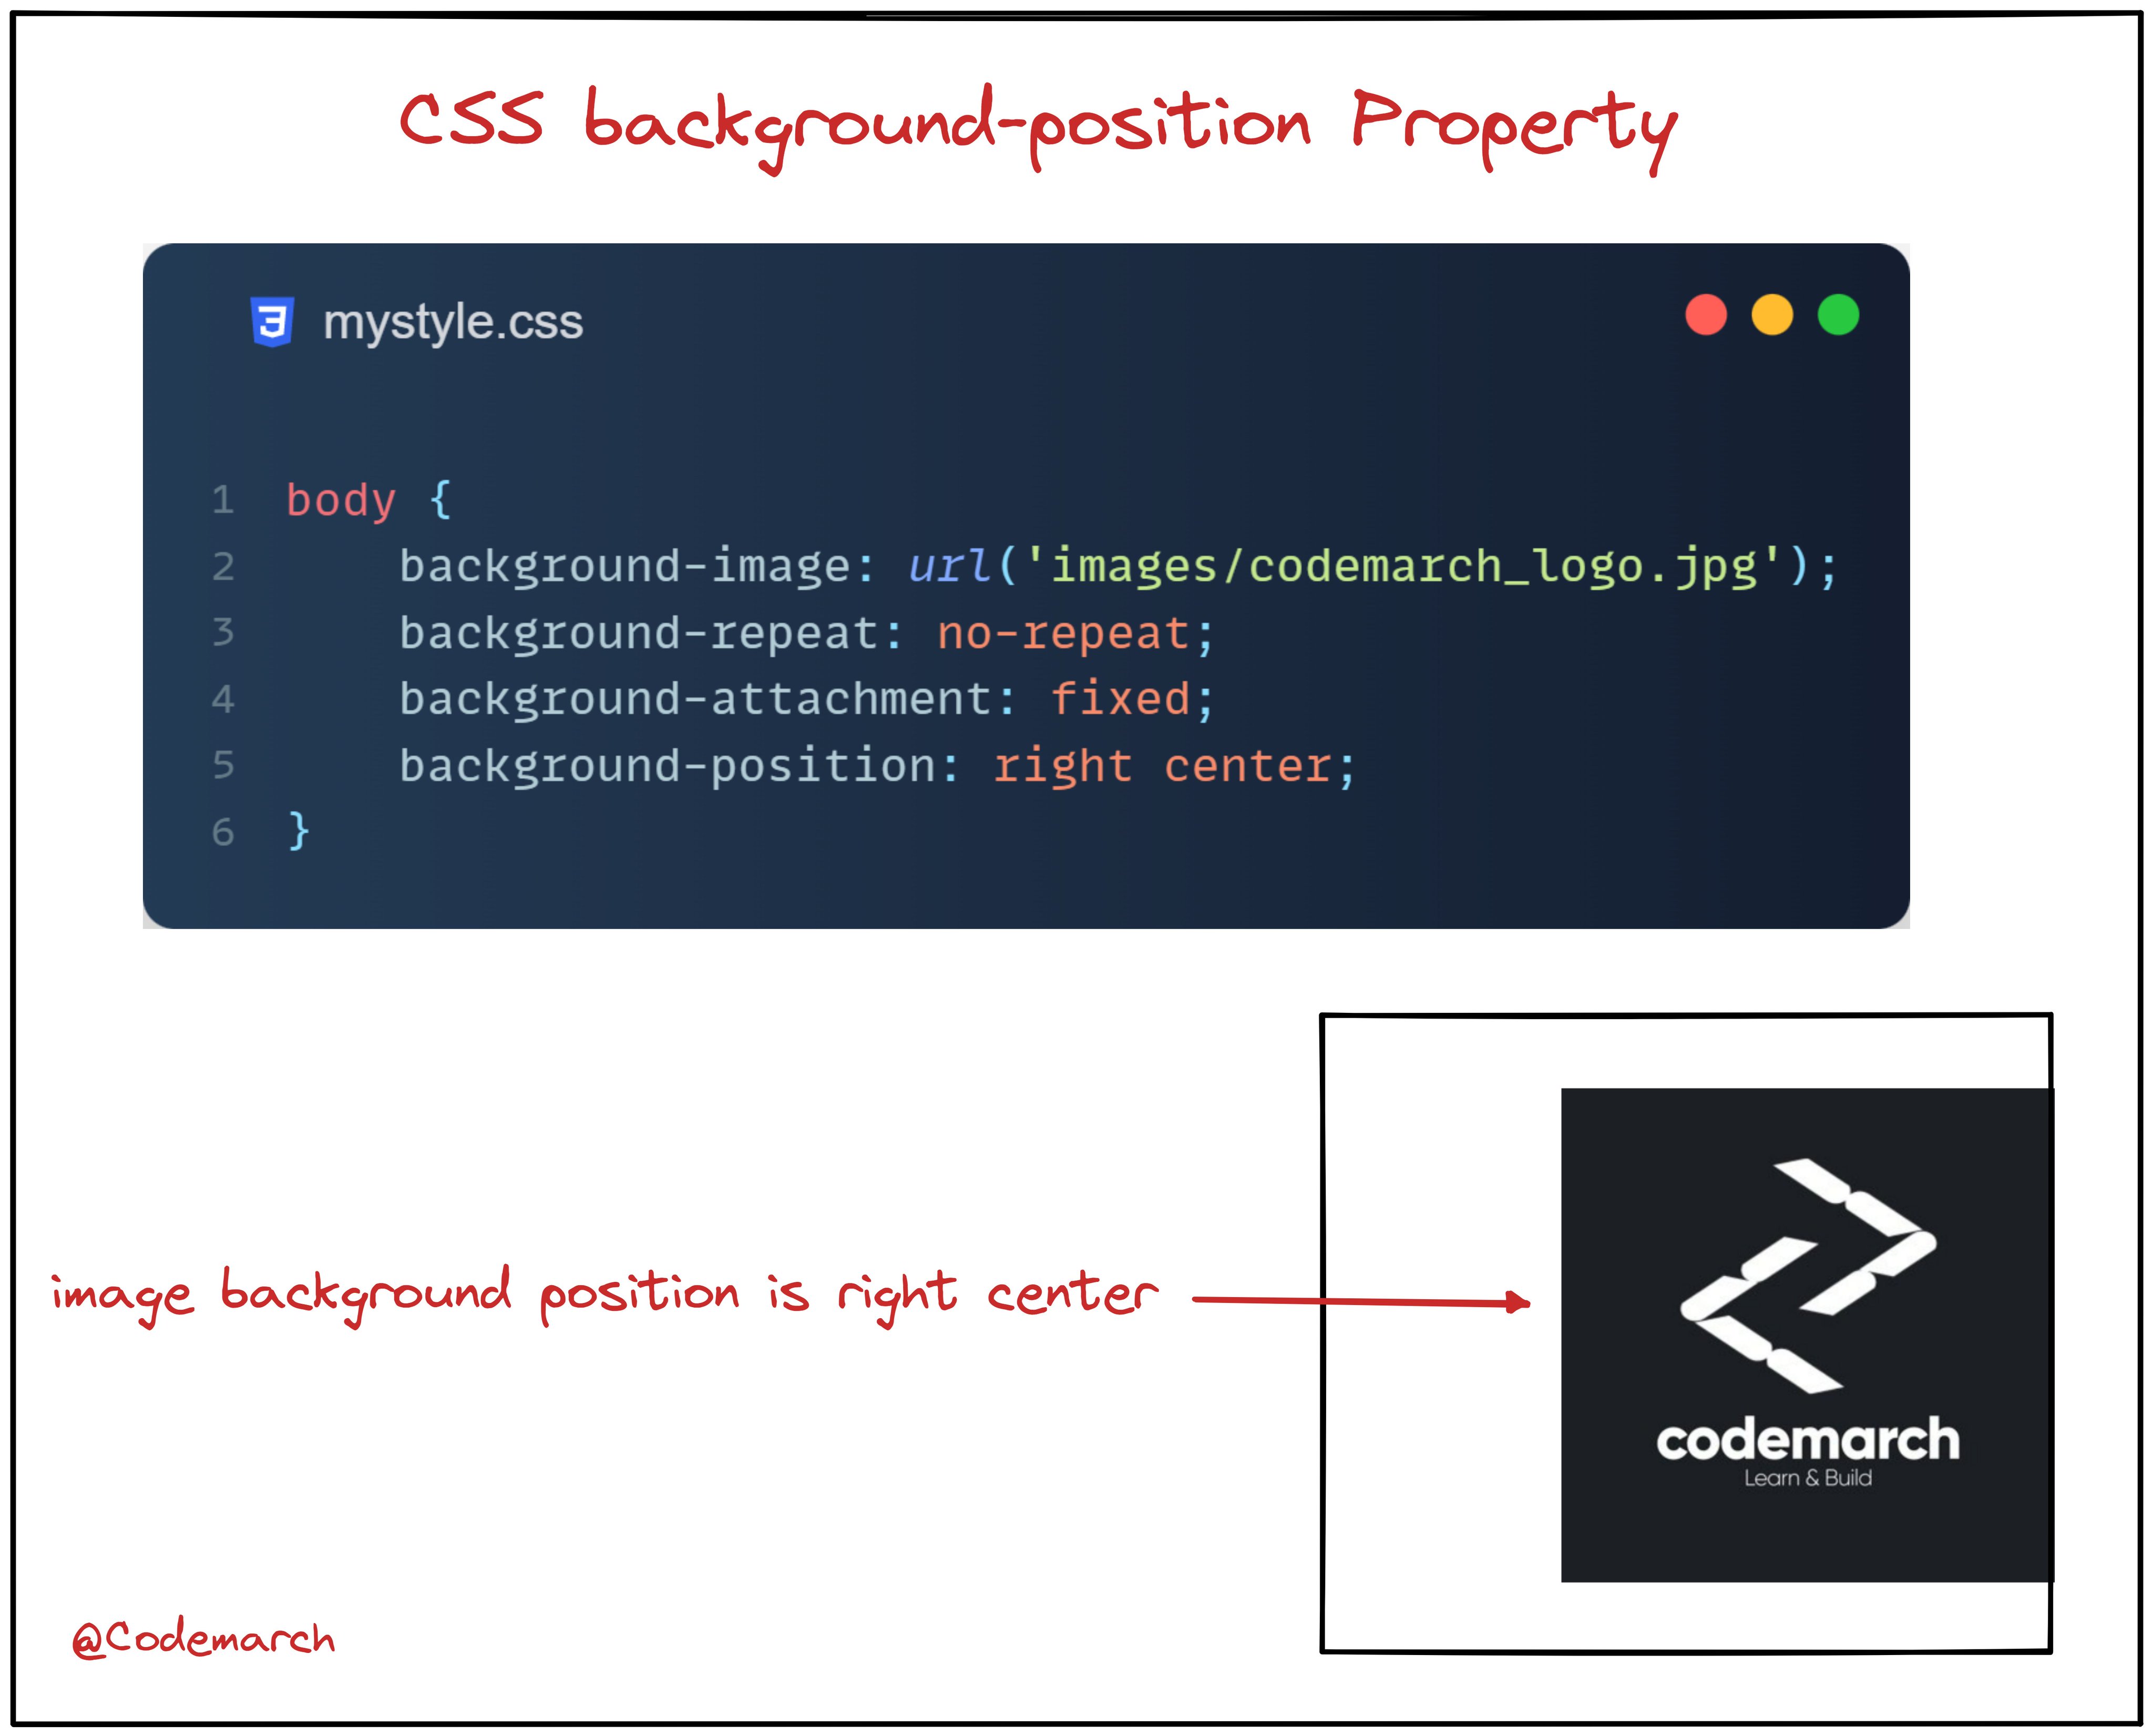Click the red close dot
The width and height of the screenshot is (2153, 1736).
click(1705, 314)
